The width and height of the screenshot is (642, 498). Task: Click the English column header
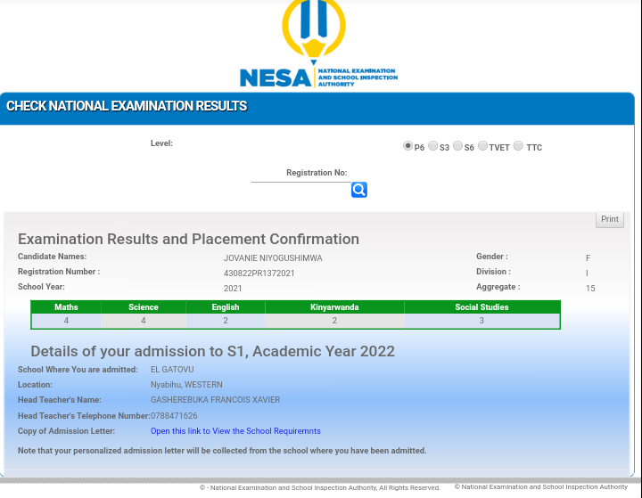pos(226,307)
